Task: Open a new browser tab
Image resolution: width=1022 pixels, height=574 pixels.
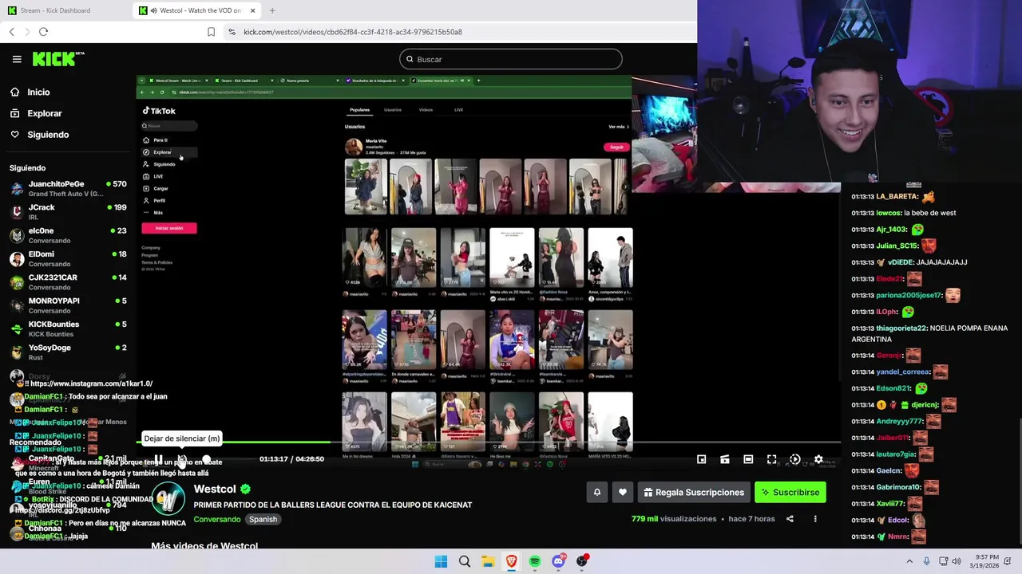Action: click(272, 10)
